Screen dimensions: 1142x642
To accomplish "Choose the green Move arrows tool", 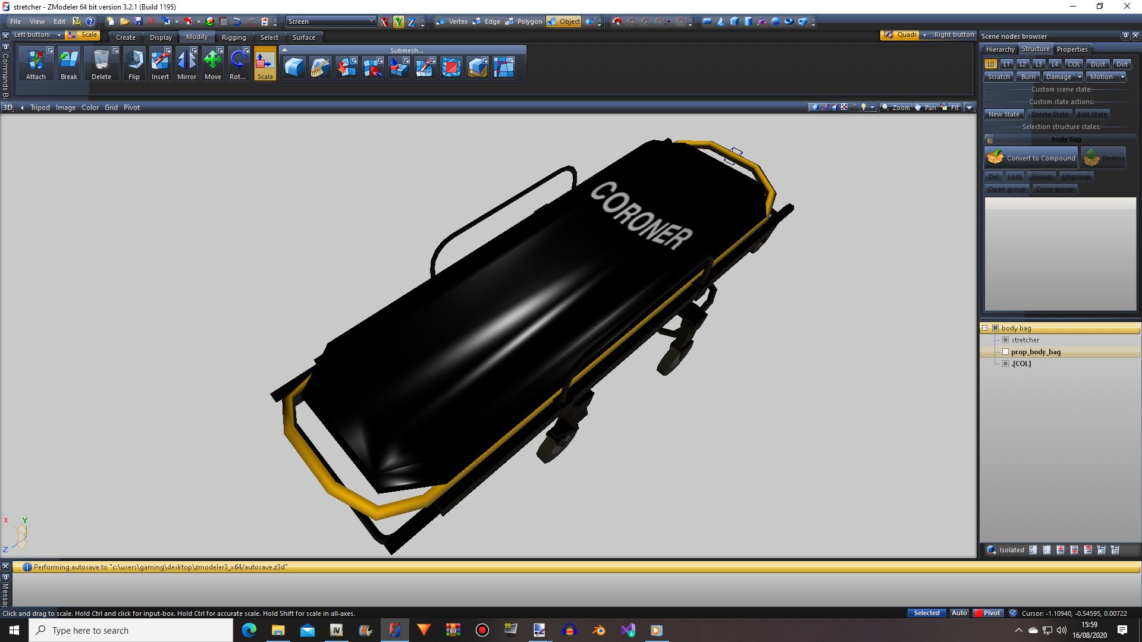I will (x=212, y=64).
